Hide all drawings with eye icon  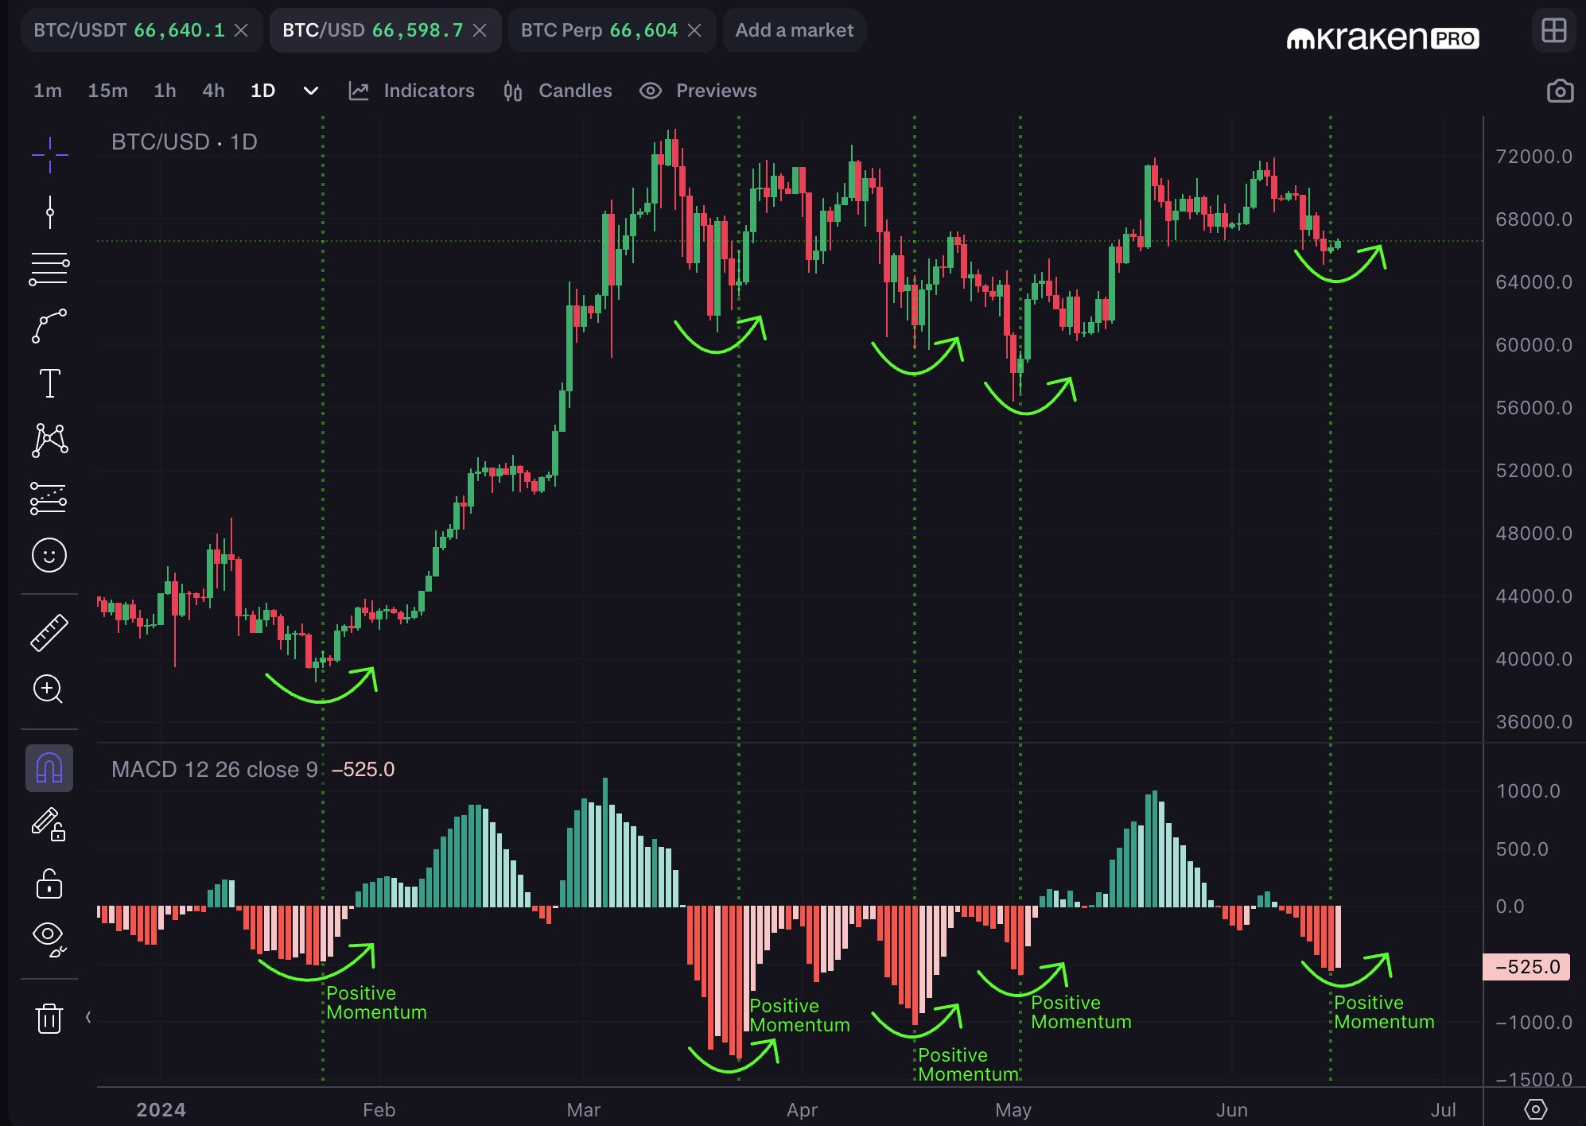(49, 938)
